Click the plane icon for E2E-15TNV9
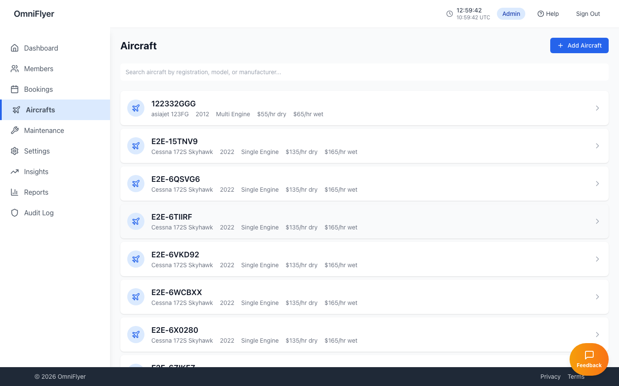619x386 pixels. click(136, 146)
